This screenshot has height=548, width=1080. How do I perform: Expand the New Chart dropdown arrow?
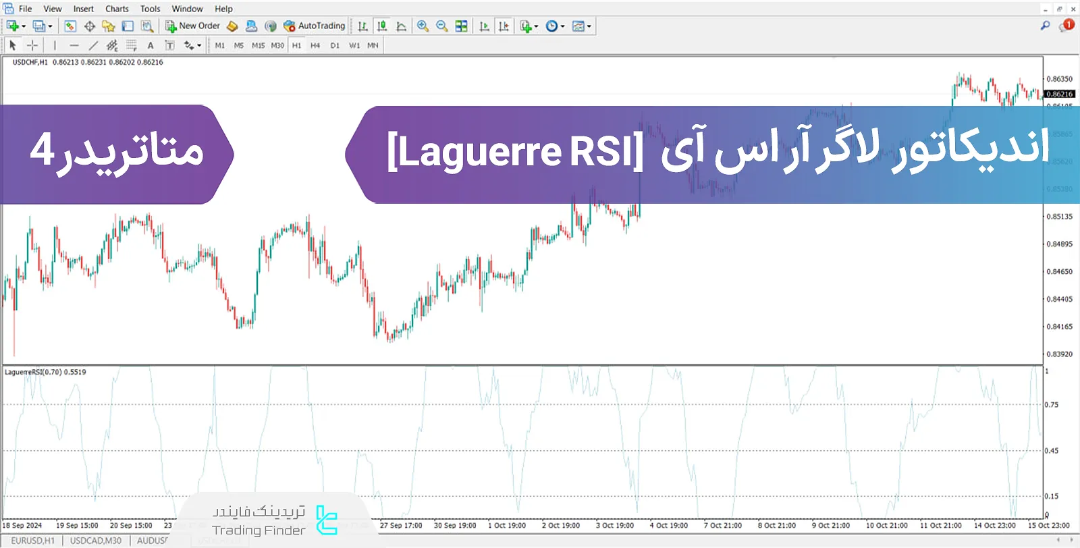point(24,26)
